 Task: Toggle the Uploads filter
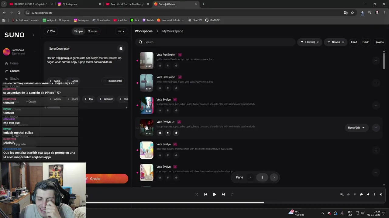click(379, 42)
